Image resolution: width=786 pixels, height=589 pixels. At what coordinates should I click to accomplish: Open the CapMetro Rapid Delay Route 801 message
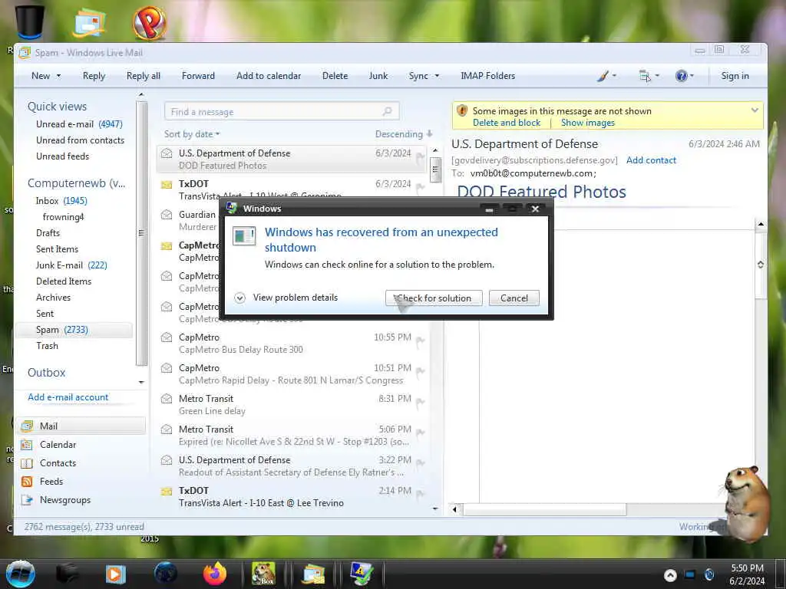tap(291, 374)
